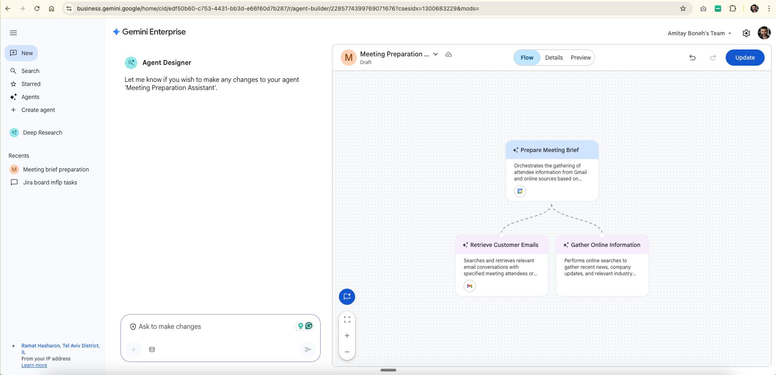Go forward in browser history
Image resolution: width=776 pixels, height=375 pixels.
tap(22, 9)
